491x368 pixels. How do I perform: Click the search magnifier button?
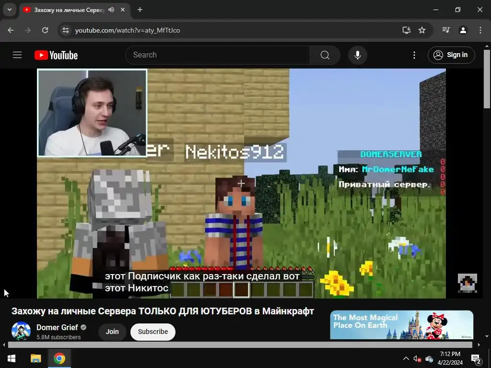pyautogui.click(x=325, y=55)
